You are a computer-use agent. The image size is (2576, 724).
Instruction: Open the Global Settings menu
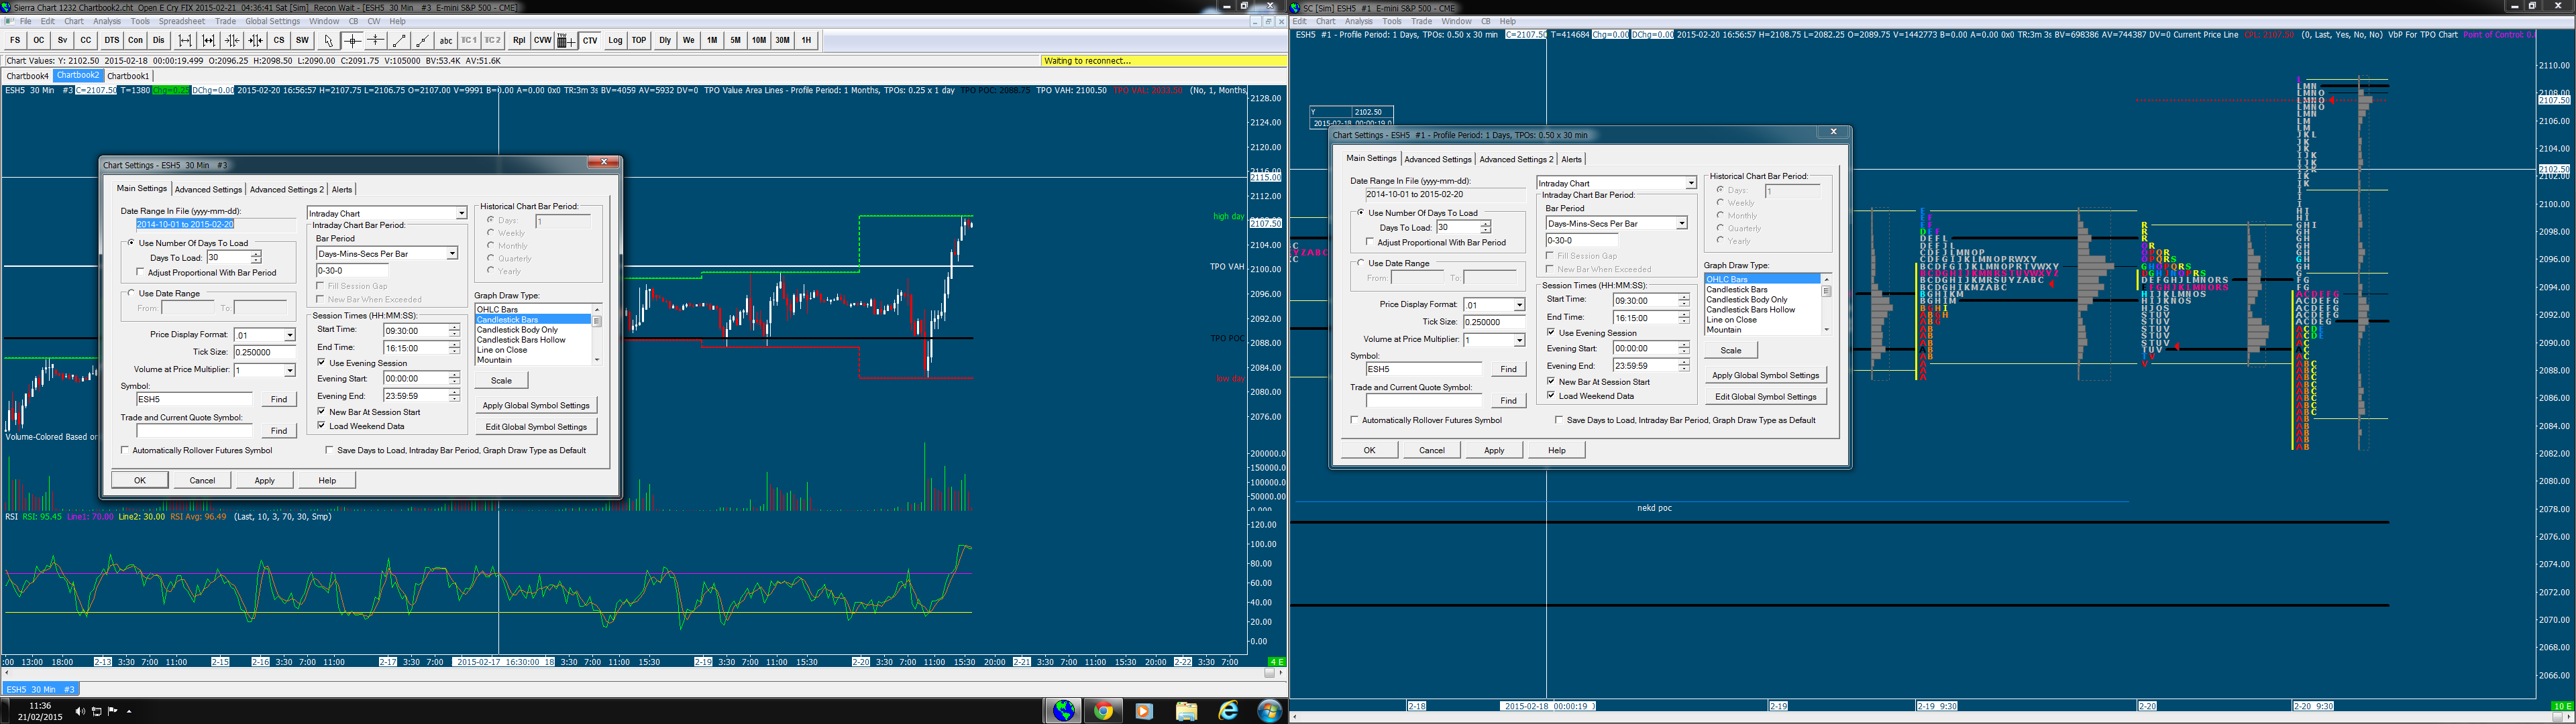(x=272, y=21)
